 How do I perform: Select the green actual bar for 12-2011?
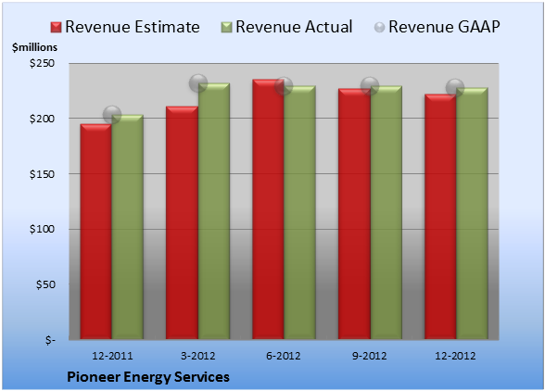(128, 227)
